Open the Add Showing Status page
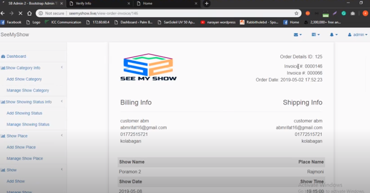370x193 pixels. pyautogui.click(x=24, y=113)
